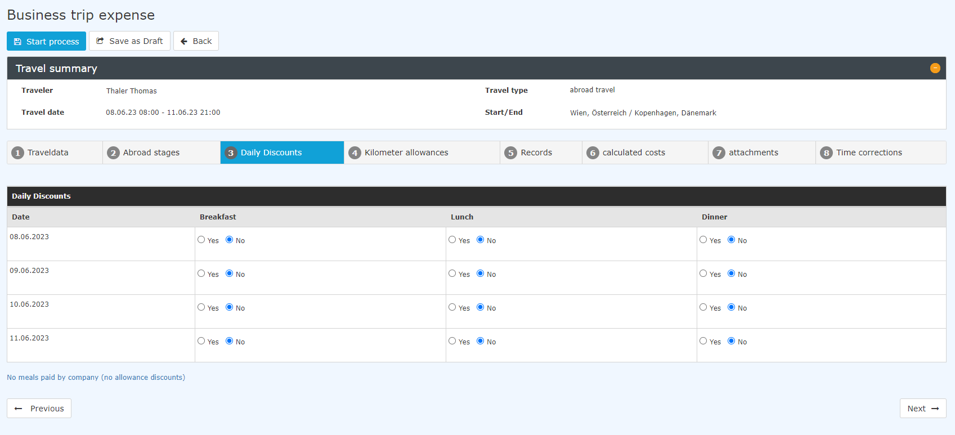Set Lunch to Yes for 08.06.2023
955x435 pixels.
pyautogui.click(x=452, y=240)
